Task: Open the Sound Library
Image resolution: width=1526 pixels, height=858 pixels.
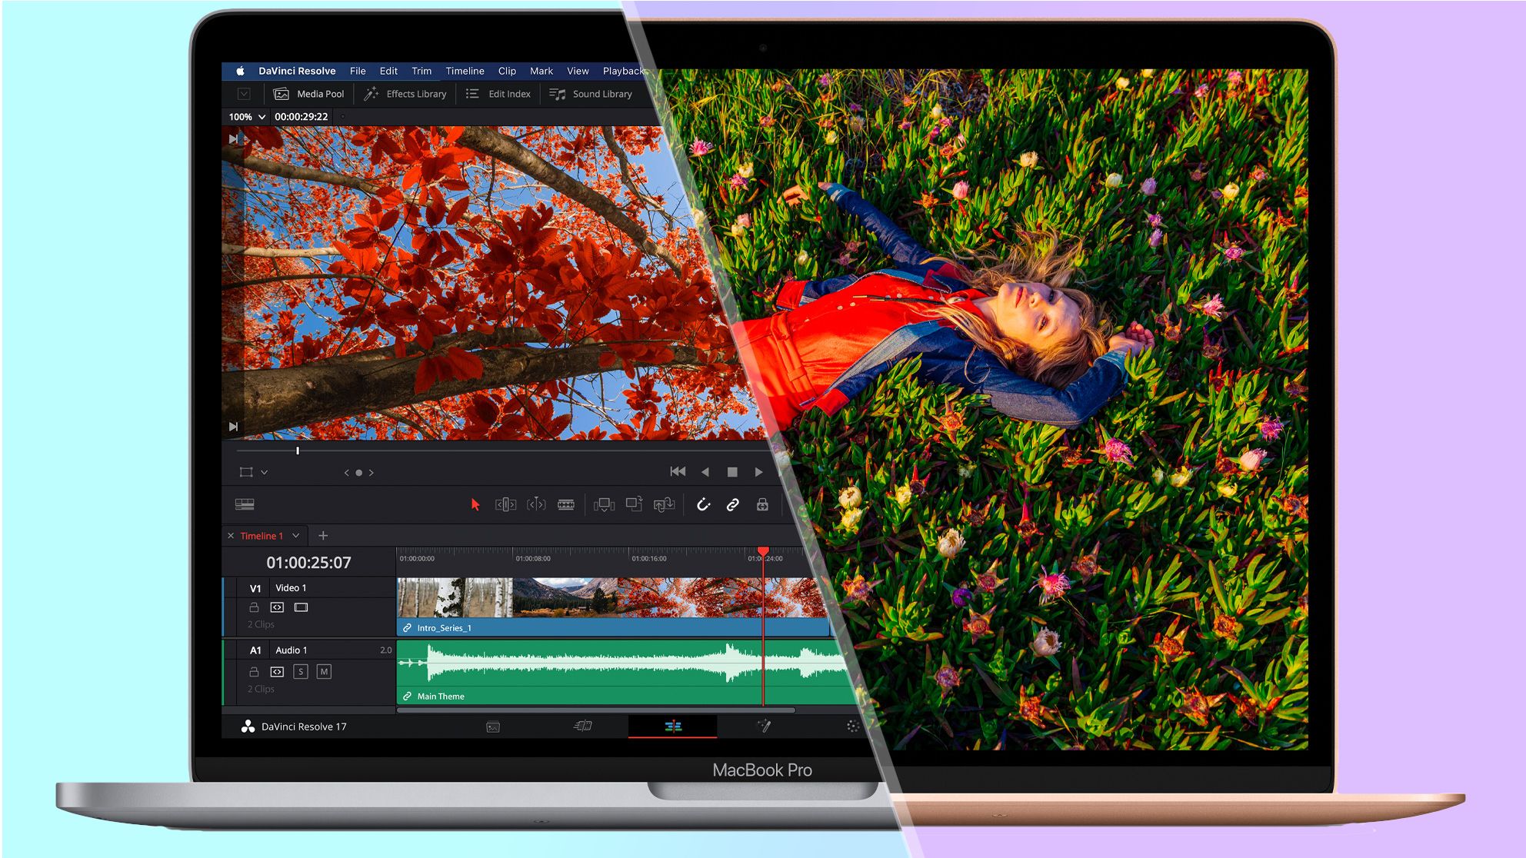Action: (x=592, y=94)
